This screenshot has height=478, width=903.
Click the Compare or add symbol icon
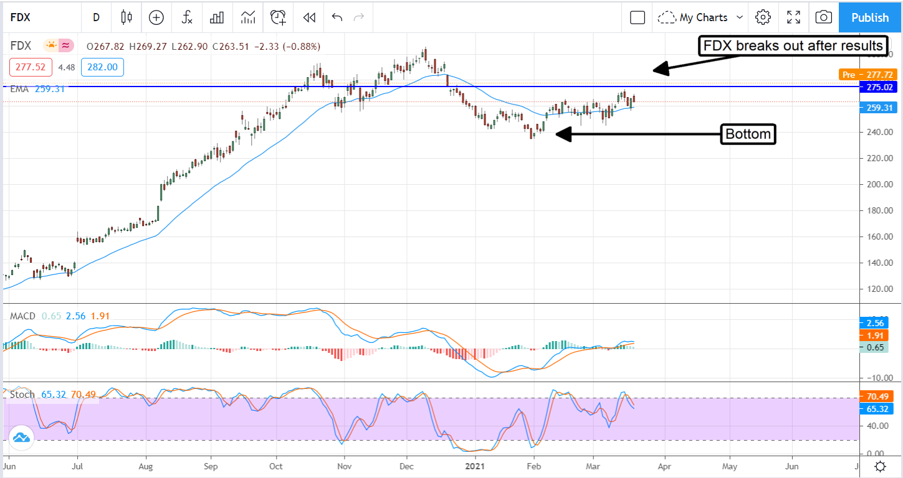tap(156, 17)
